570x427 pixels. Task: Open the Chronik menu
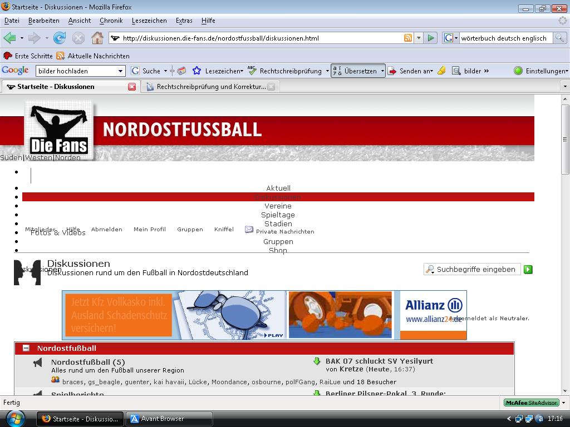pyautogui.click(x=111, y=21)
